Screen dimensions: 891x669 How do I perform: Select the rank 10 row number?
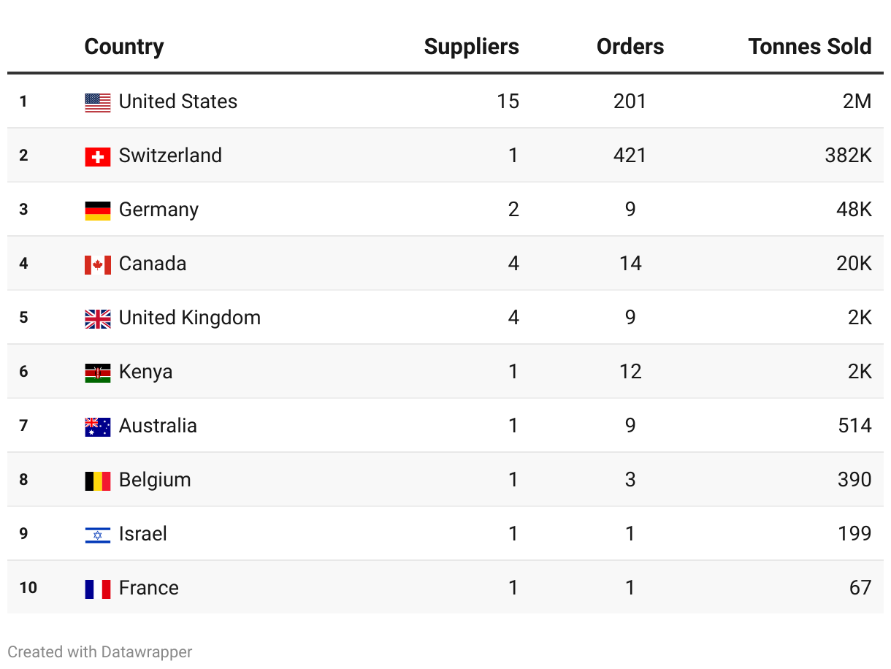pyautogui.click(x=28, y=588)
